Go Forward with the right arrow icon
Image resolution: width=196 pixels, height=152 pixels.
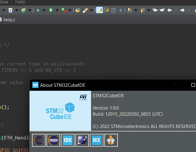(182, 10)
